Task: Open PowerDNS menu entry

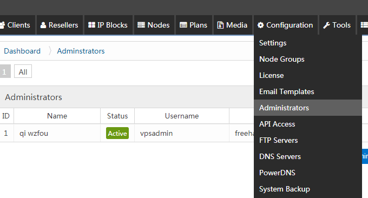Action: pos(308,173)
